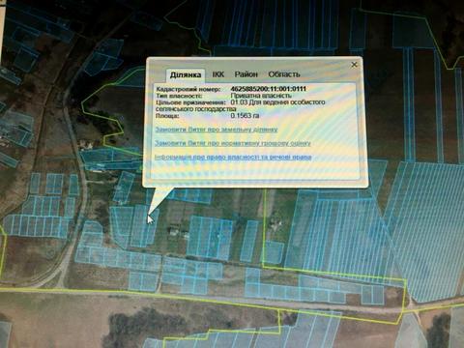Screen dimensions: 464x348
Task: Click the Тип власності label
Action: pos(179,96)
